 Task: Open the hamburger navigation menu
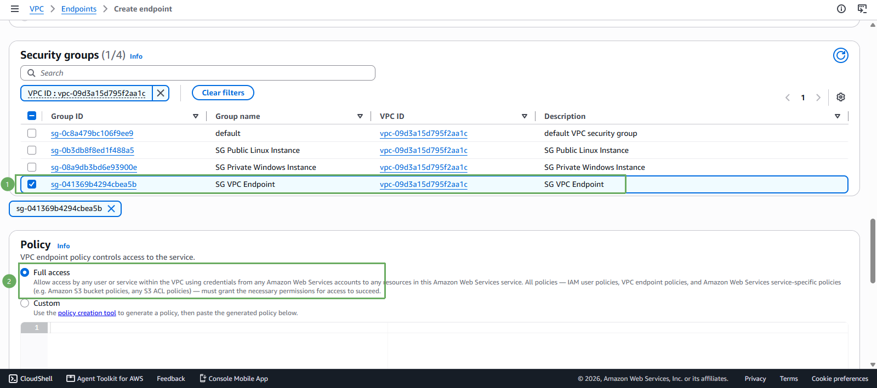(15, 9)
